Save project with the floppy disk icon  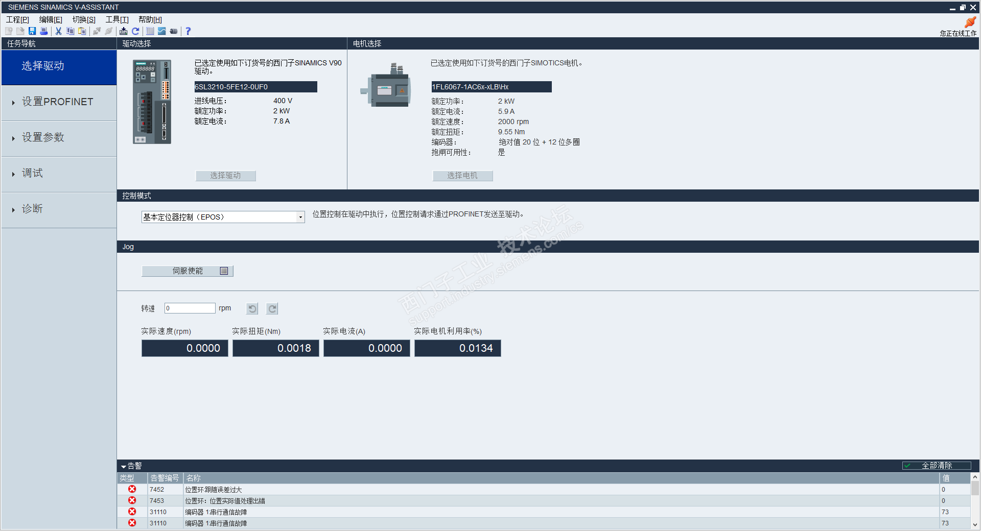(x=32, y=31)
